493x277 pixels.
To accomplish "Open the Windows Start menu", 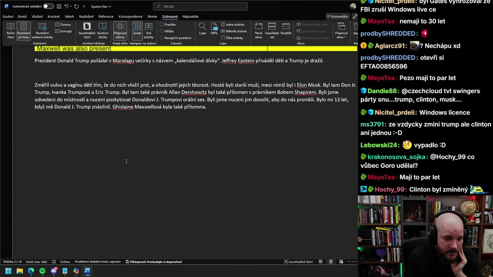I will (8, 271).
